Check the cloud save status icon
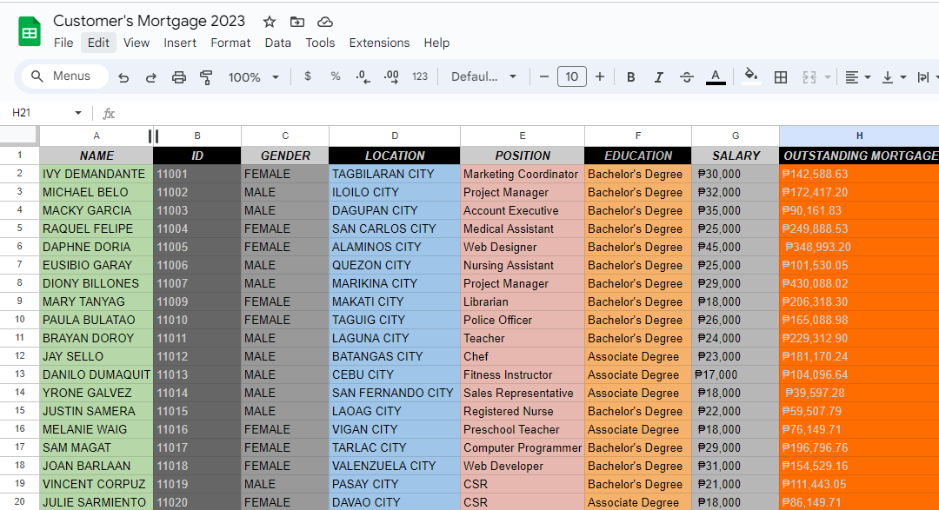Image resolution: width=939 pixels, height=510 pixels. (324, 22)
